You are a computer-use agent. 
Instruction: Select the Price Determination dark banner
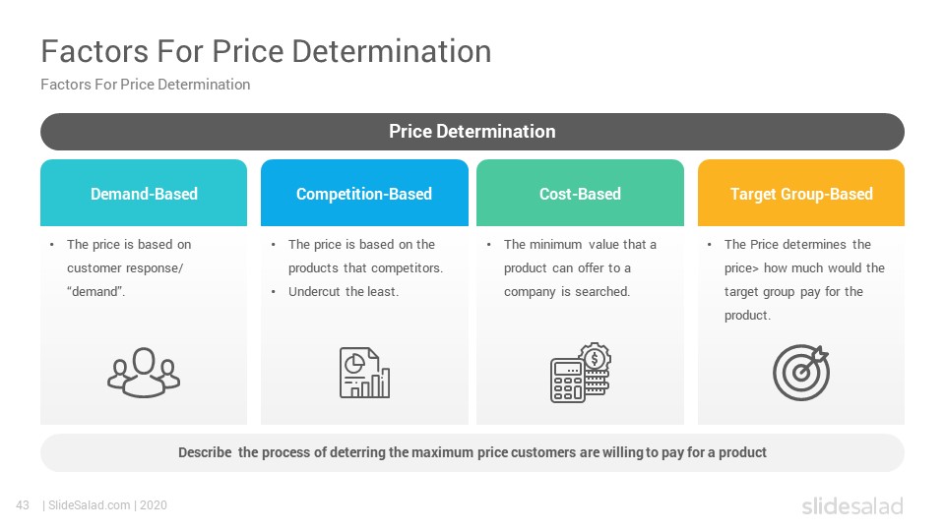tap(472, 131)
